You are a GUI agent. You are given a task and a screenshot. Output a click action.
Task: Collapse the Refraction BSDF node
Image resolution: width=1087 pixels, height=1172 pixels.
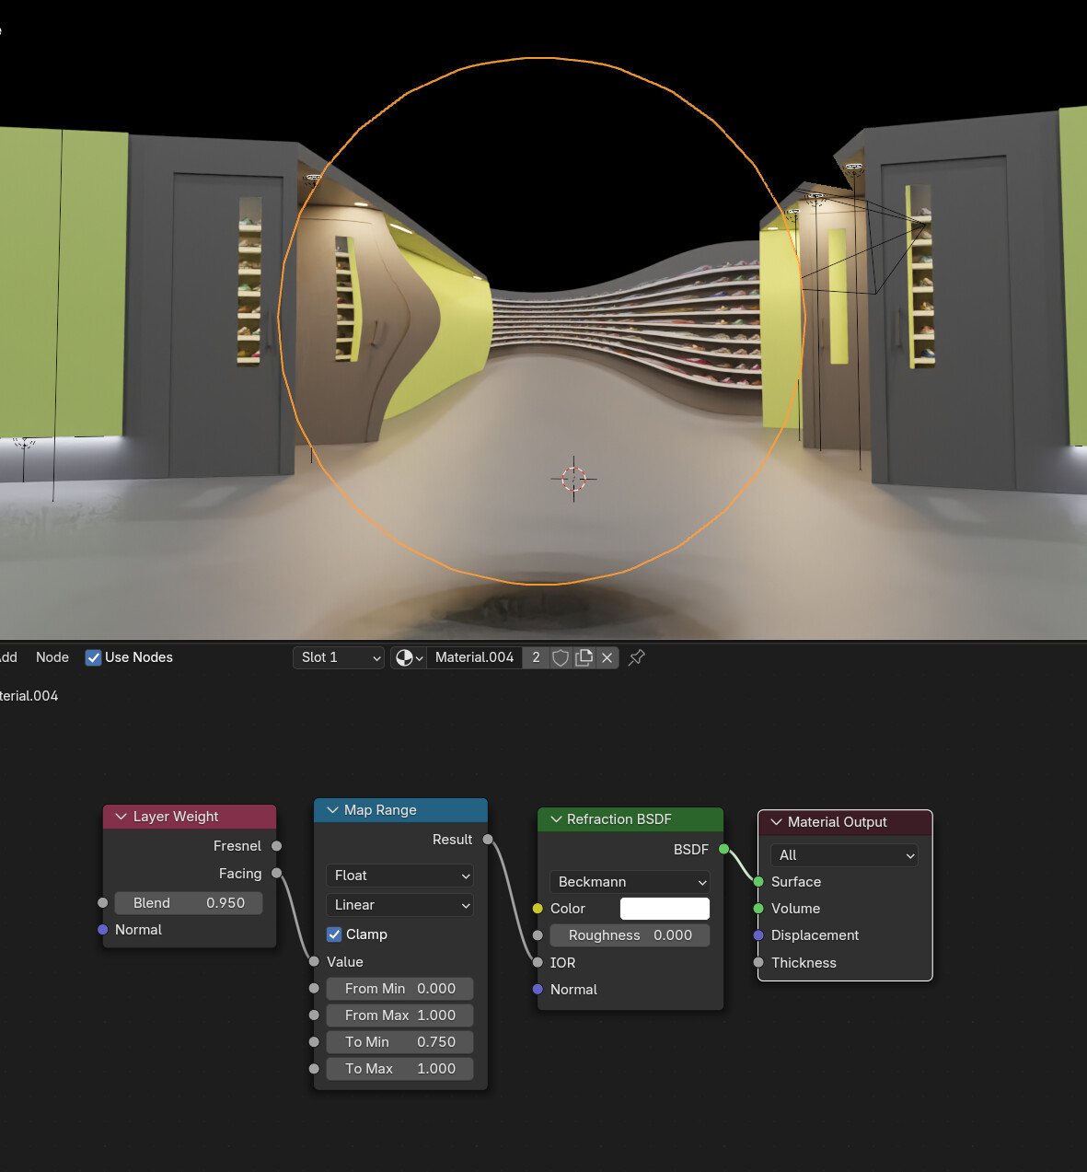click(555, 819)
